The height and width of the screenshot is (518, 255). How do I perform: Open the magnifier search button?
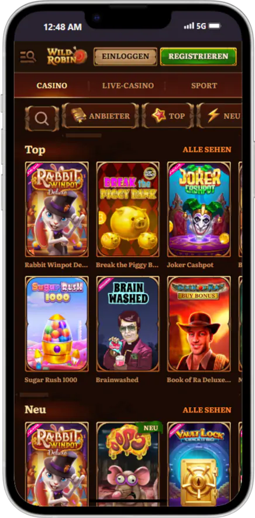[x=42, y=119]
